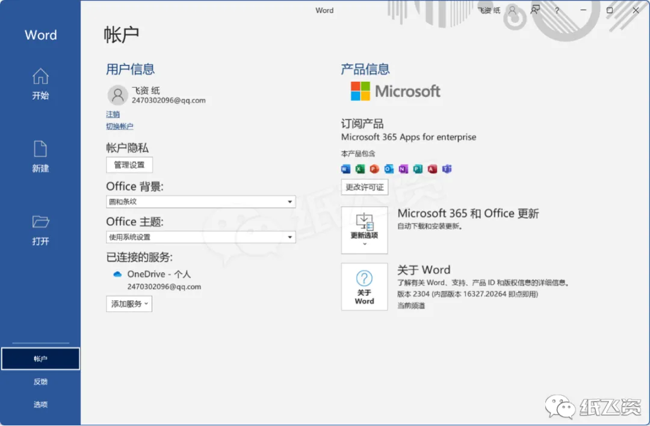
Task: Expand the 更新选项 update options button
Action: pos(364,230)
